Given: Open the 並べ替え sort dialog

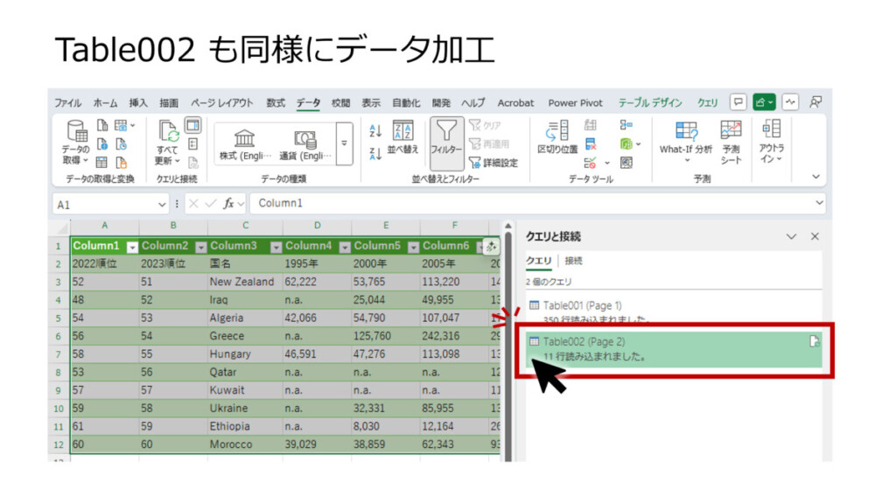Looking at the screenshot, I should [x=402, y=138].
